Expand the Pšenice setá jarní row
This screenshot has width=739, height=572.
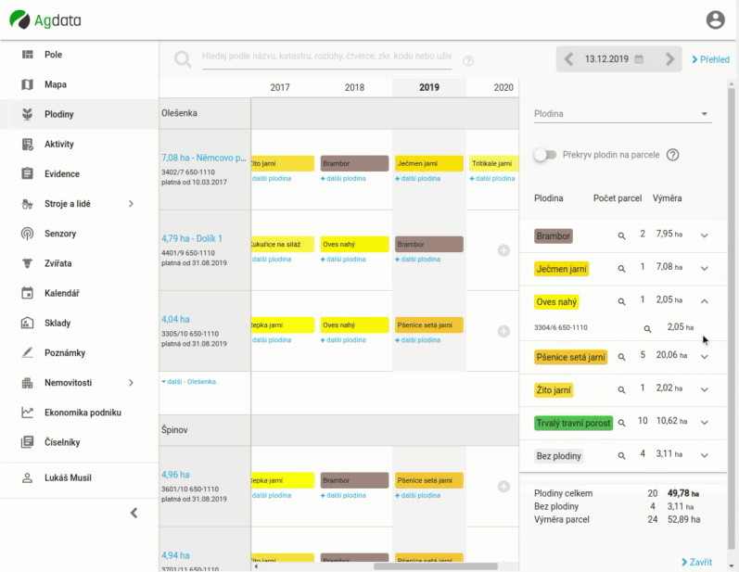coord(704,356)
